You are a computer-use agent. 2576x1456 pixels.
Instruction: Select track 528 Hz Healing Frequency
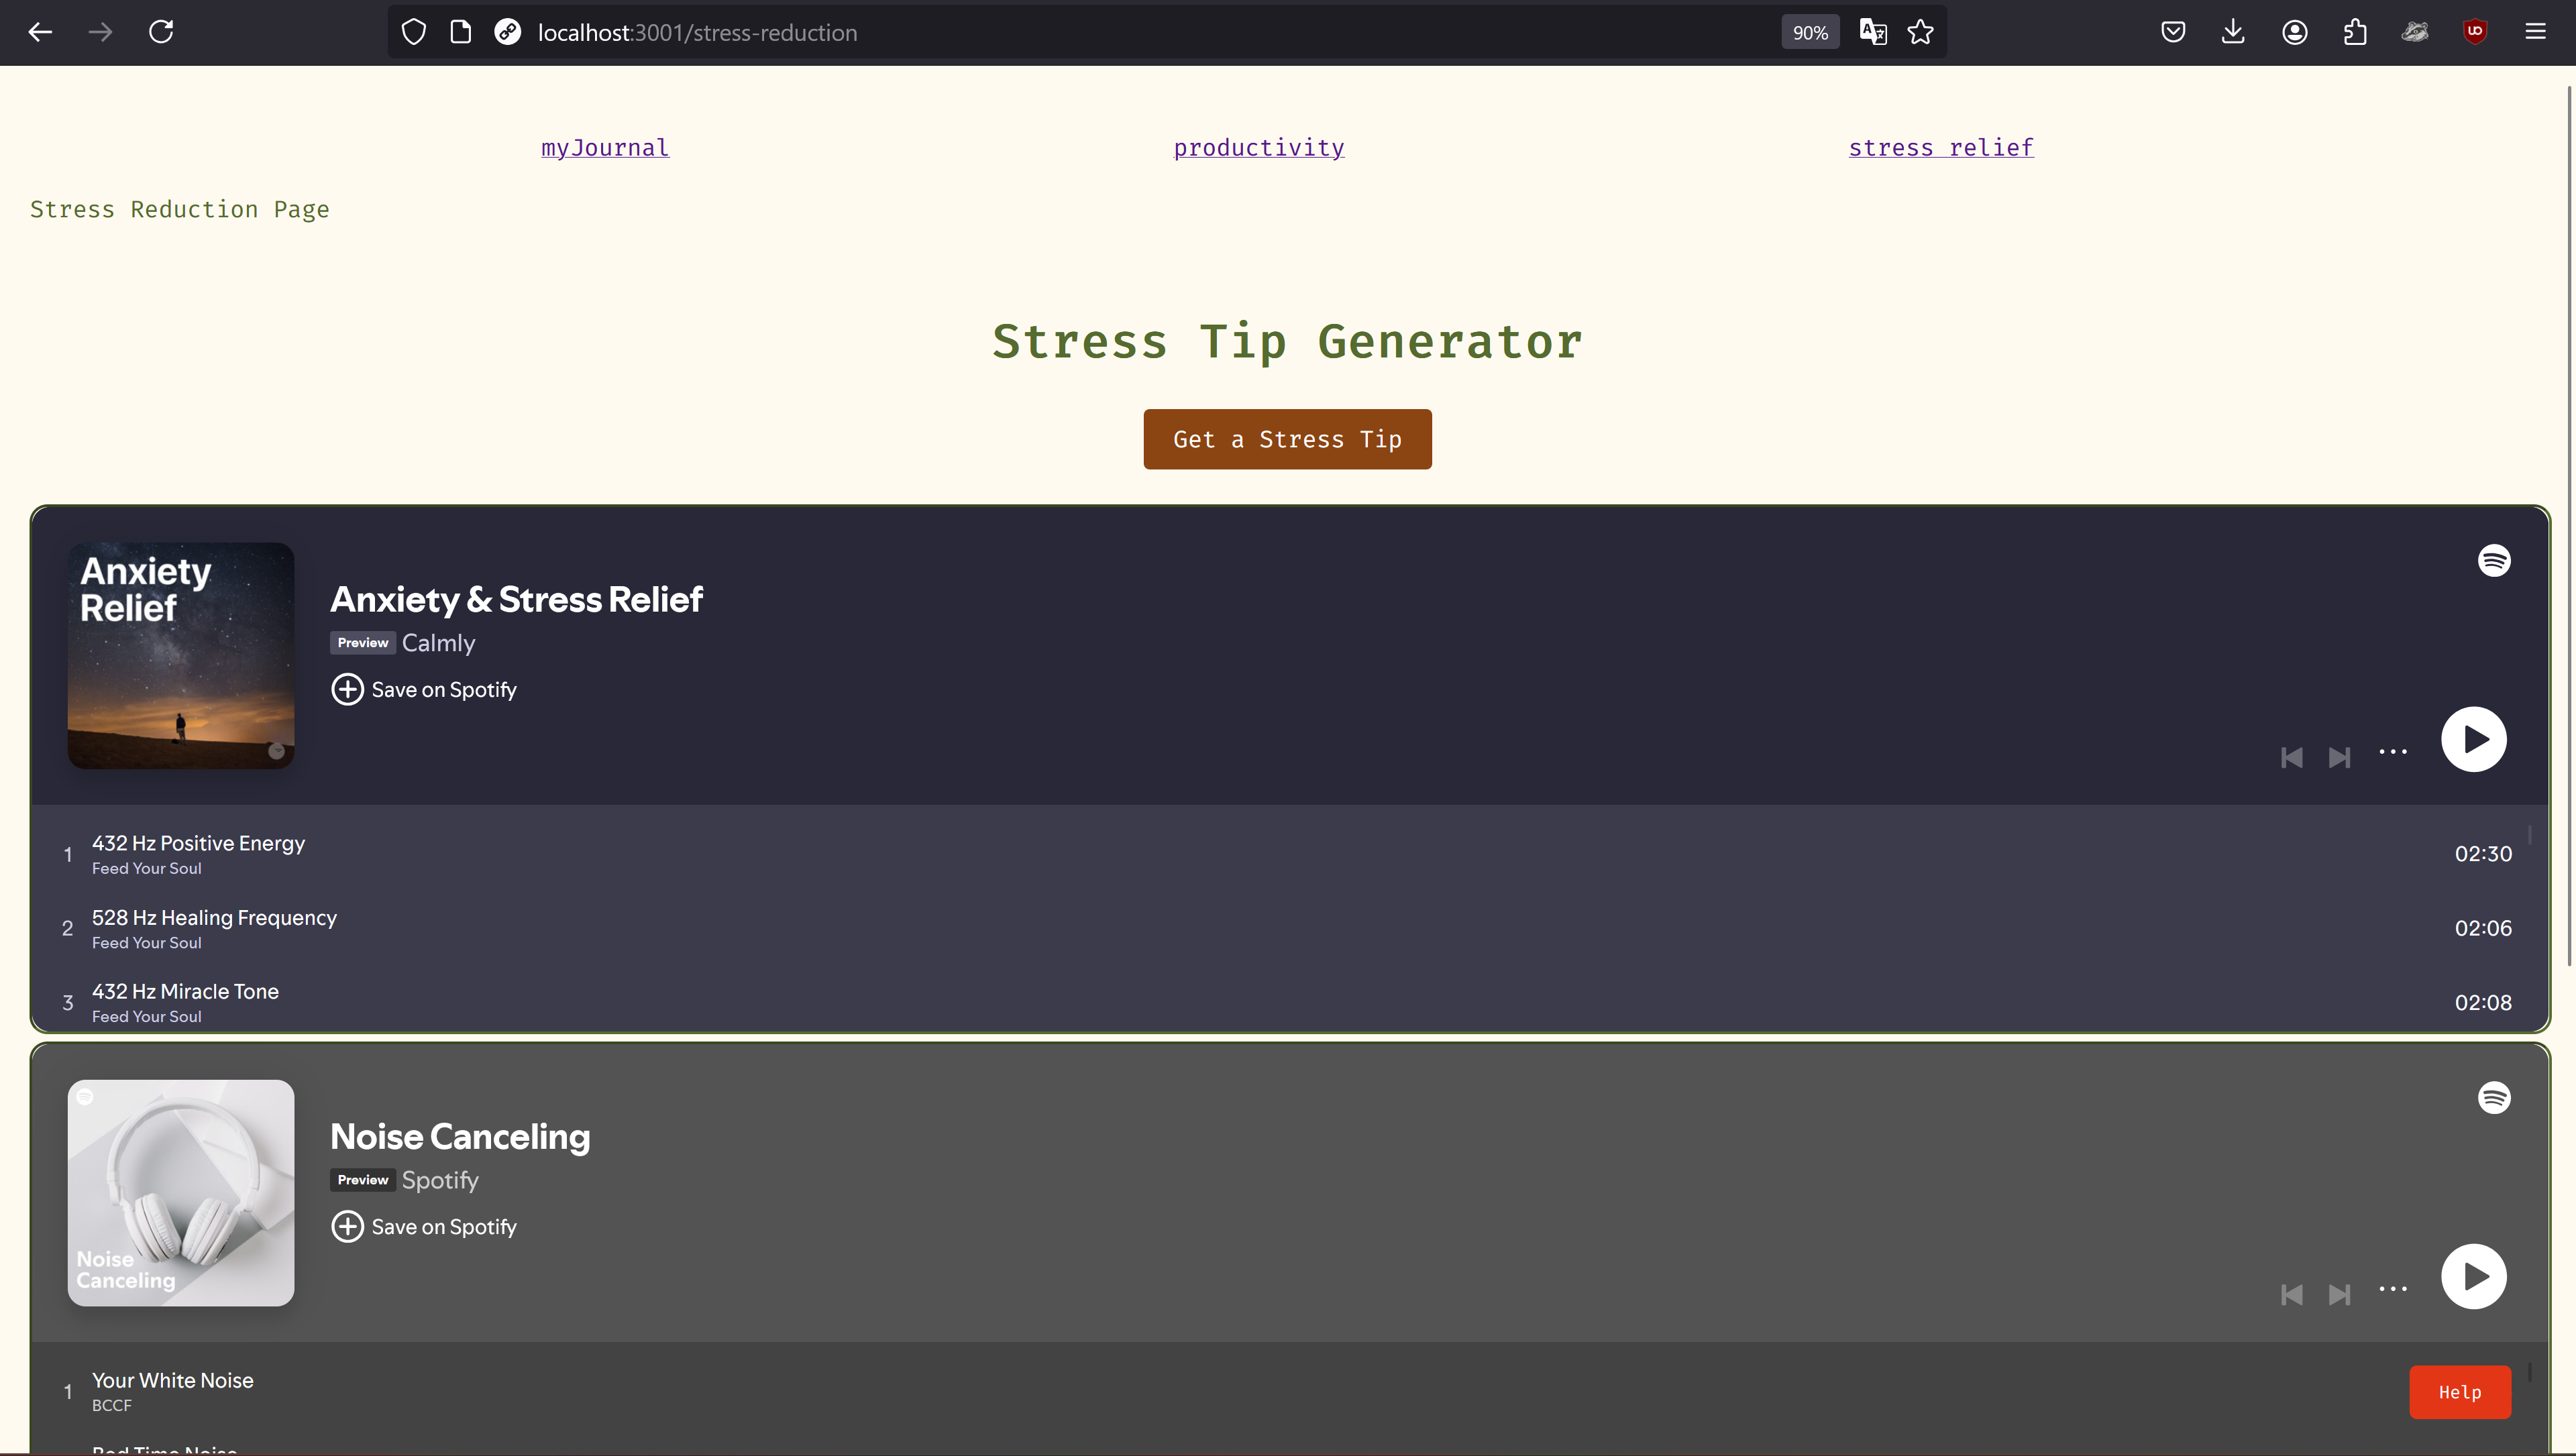(214, 918)
